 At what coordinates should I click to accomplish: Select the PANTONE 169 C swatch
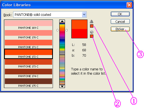tap(28, 25)
